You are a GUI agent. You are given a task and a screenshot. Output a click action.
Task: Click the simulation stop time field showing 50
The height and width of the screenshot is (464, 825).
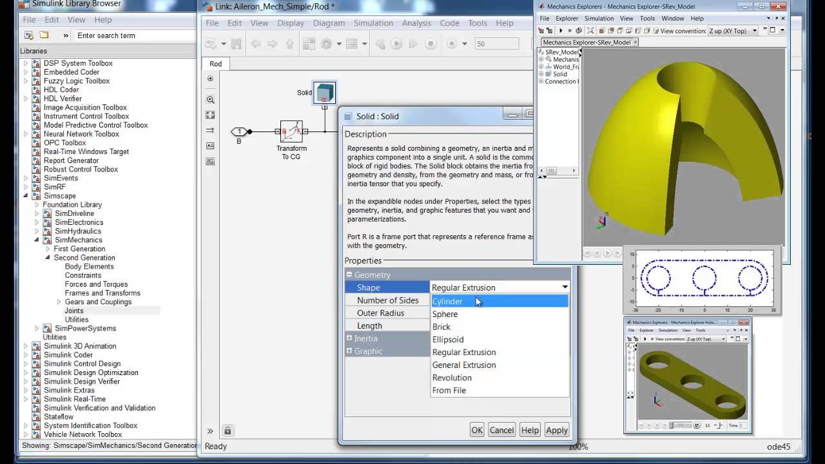[x=497, y=44]
